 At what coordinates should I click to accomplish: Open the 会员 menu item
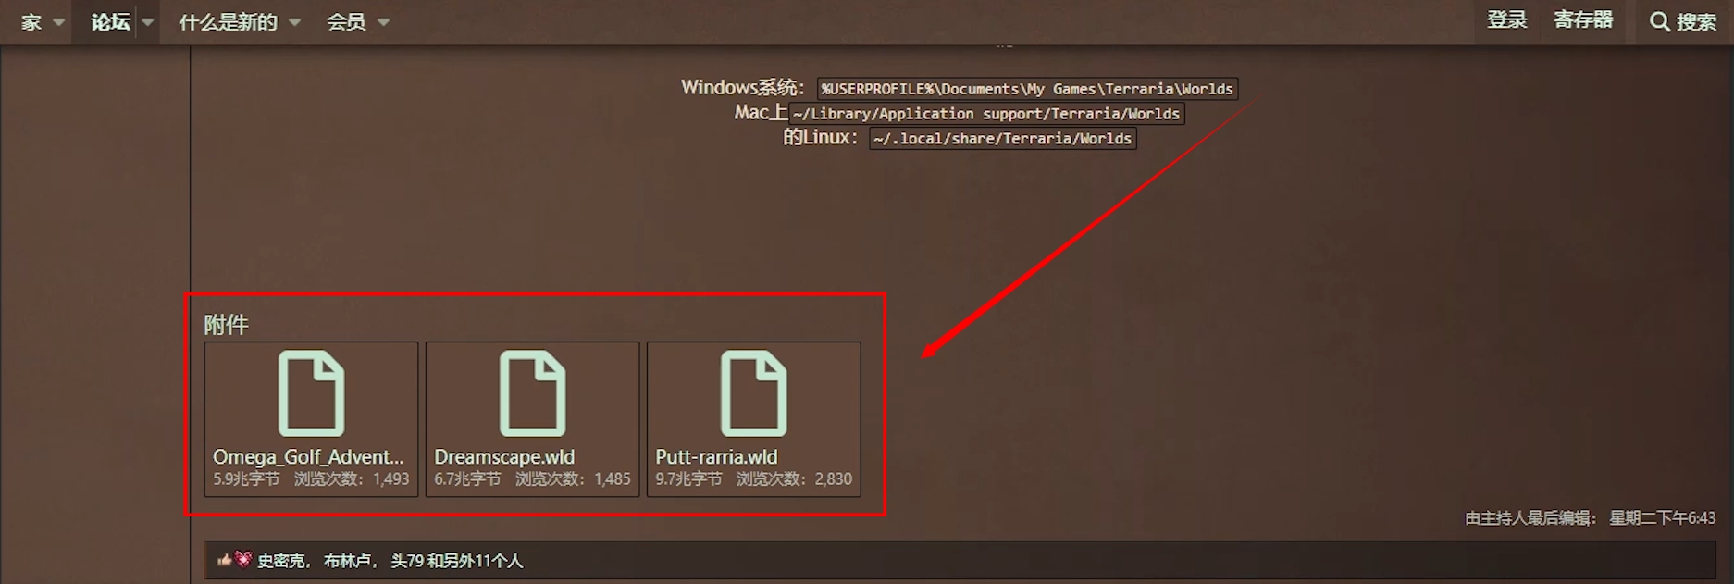click(x=346, y=22)
